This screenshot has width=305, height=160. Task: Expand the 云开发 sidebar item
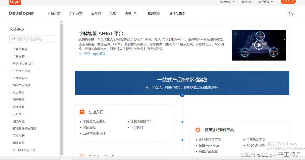pyautogui.click(x=10, y=114)
